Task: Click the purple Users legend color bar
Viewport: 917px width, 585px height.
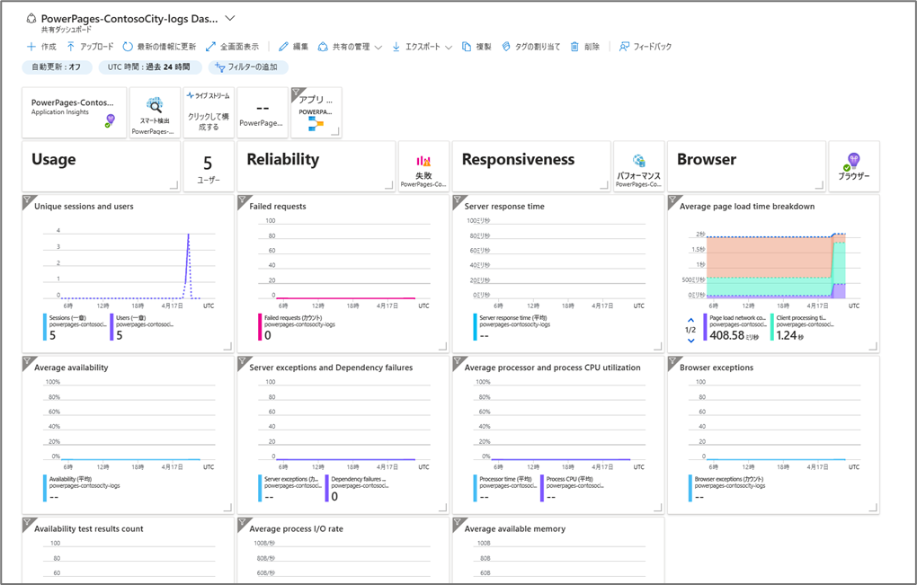Action: [x=112, y=327]
